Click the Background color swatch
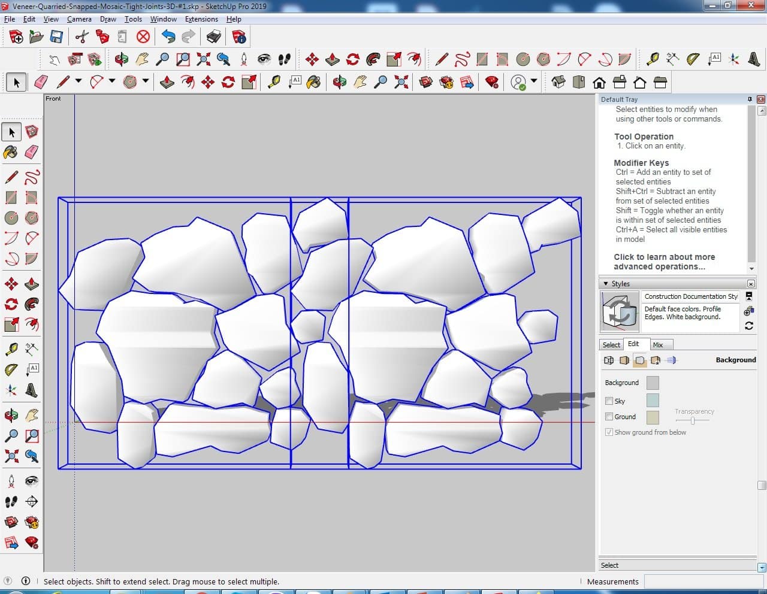This screenshot has height=594, width=767. click(x=653, y=383)
